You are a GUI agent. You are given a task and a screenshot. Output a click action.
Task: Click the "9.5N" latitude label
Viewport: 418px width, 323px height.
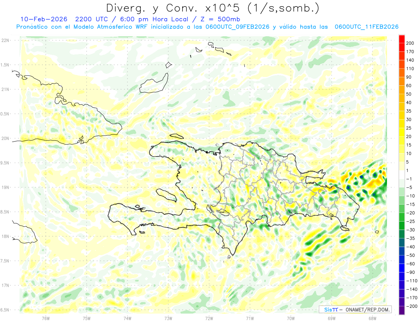5,163
